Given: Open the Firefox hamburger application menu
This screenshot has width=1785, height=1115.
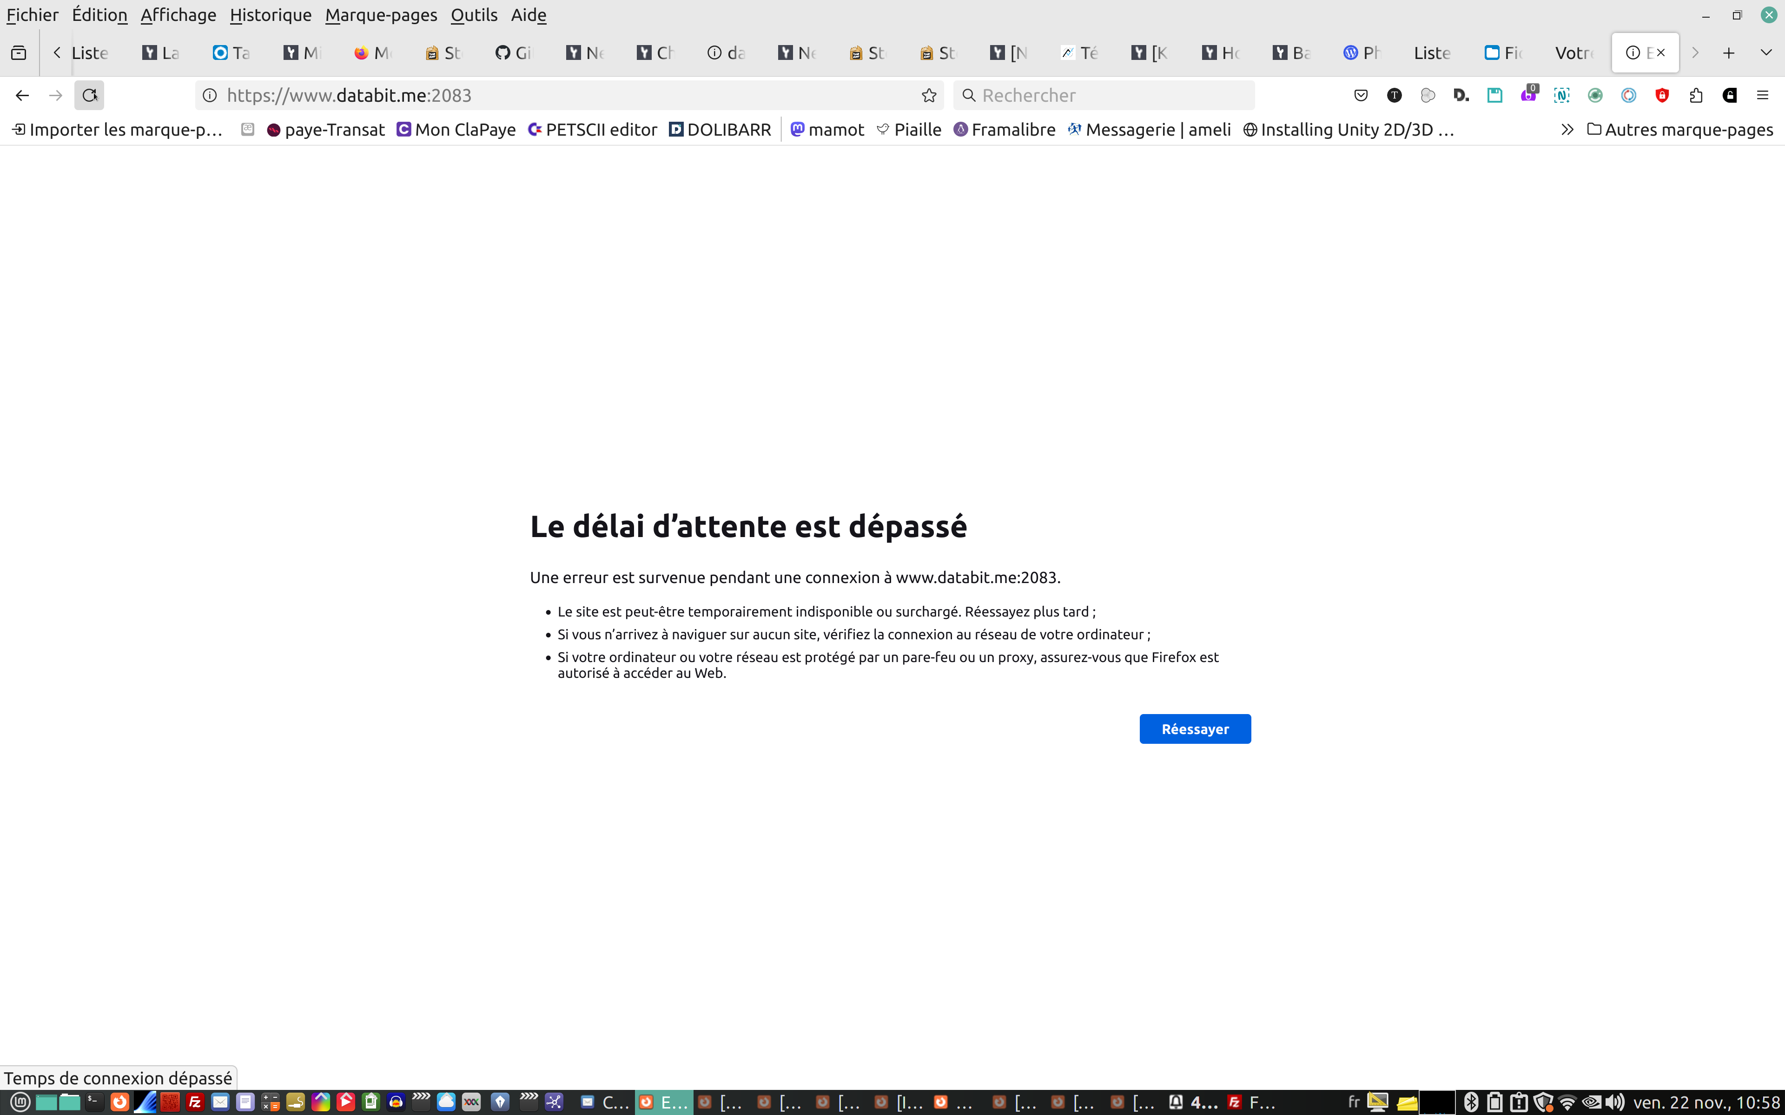Looking at the screenshot, I should pyautogui.click(x=1763, y=95).
